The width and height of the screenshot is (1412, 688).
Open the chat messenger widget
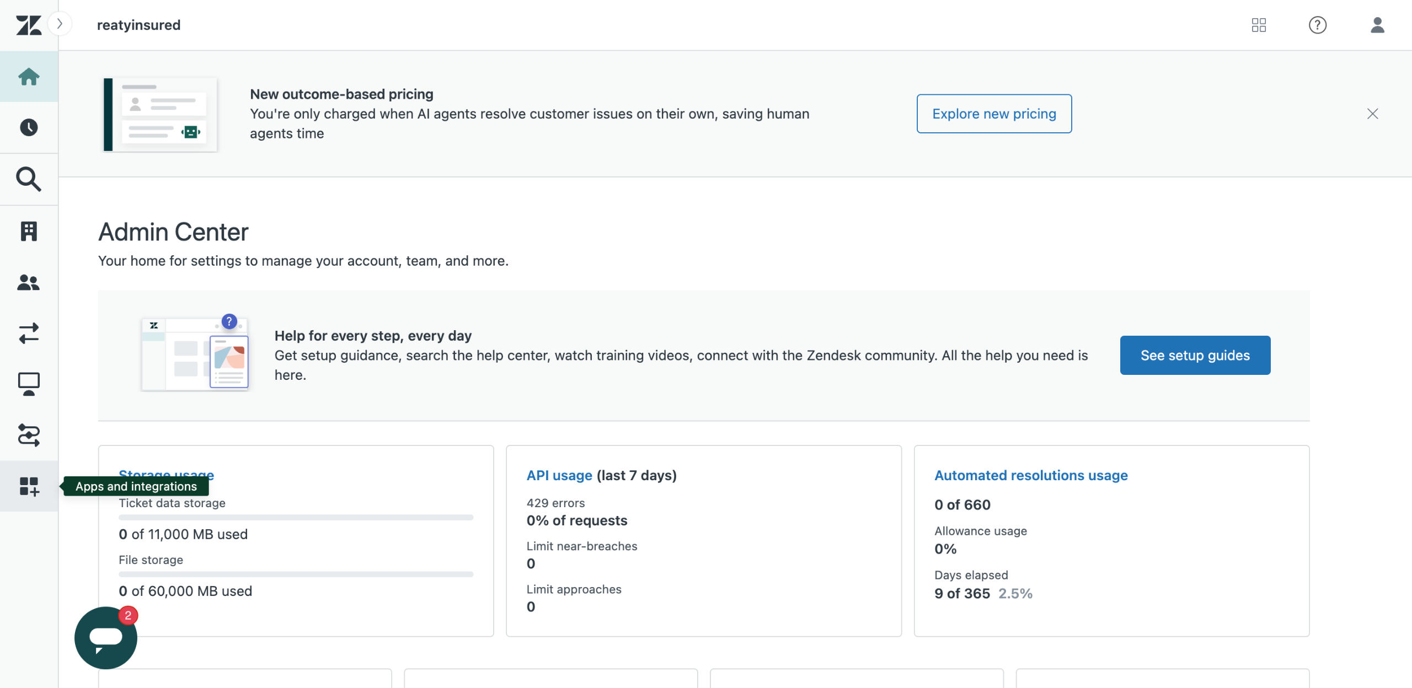tap(106, 638)
